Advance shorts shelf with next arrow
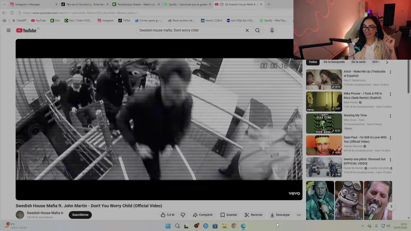411x231 pixels. pyautogui.click(x=391, y=207)
